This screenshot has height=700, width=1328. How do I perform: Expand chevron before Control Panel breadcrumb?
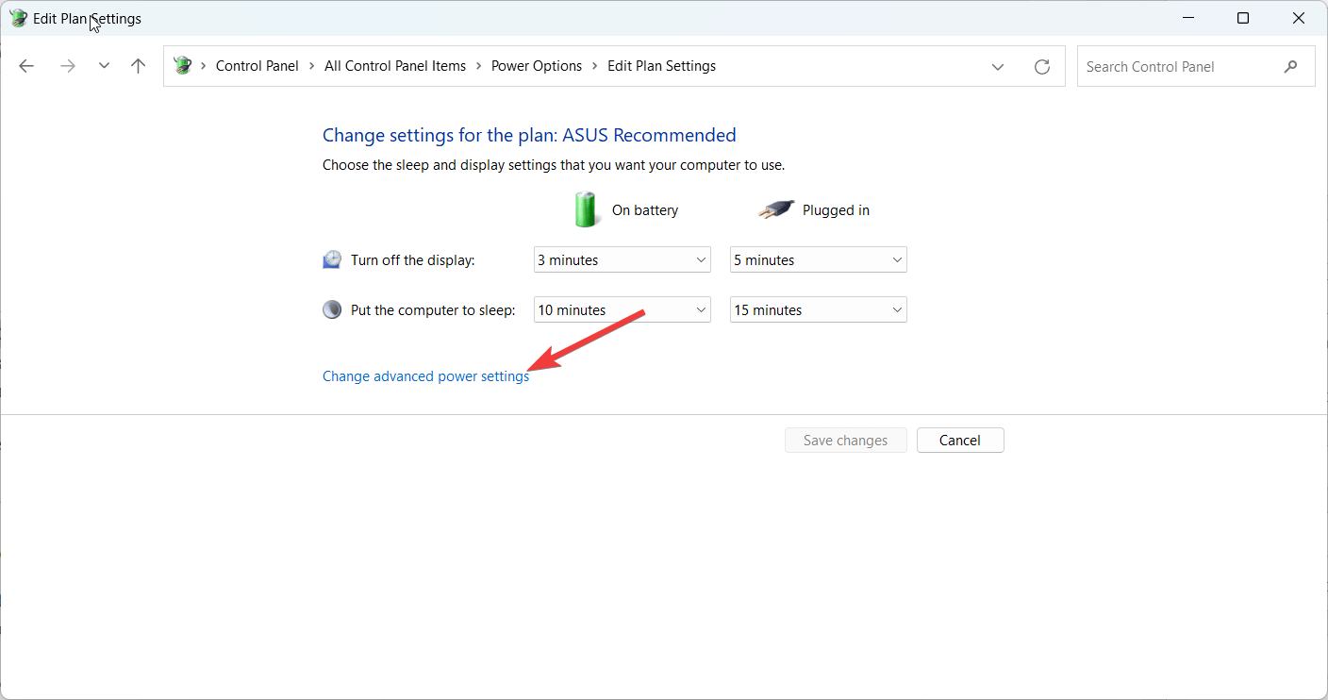tap(204, 66)
